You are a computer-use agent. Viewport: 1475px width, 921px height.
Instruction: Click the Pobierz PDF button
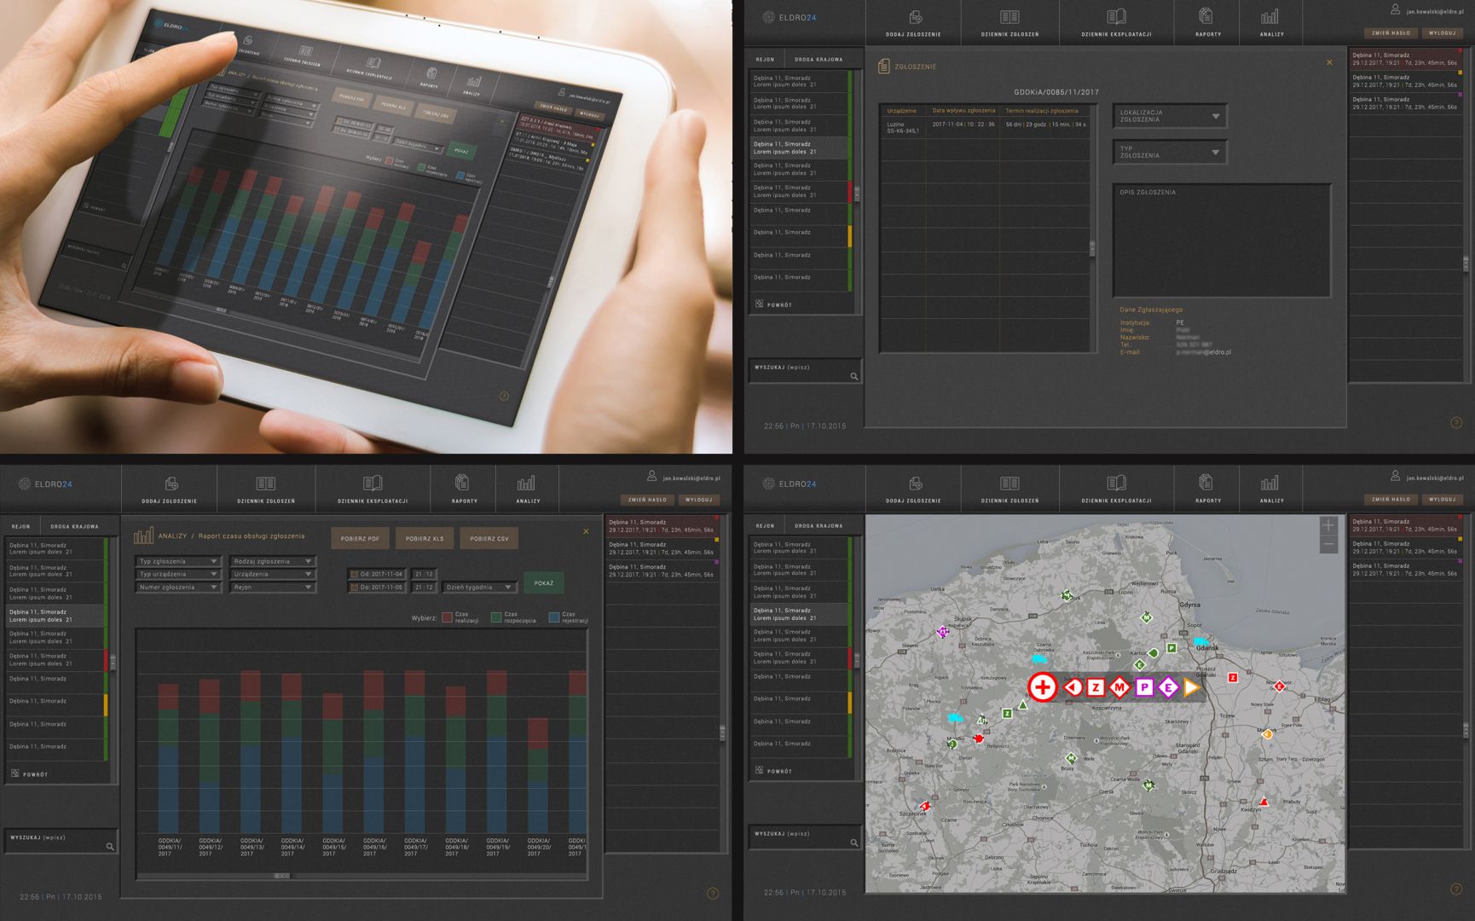click(360, 539)
